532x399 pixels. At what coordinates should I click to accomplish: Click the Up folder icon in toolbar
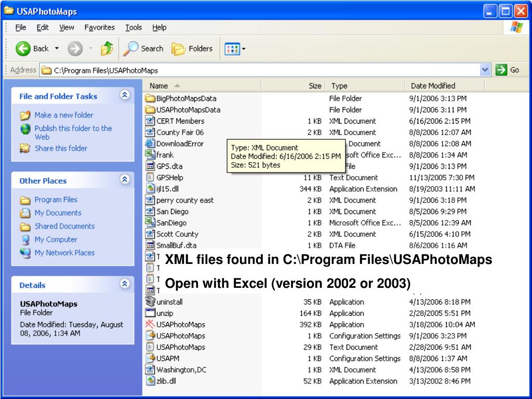coord(107,48)
